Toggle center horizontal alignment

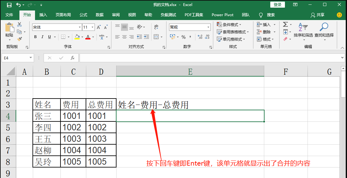[x=124, y=37]
